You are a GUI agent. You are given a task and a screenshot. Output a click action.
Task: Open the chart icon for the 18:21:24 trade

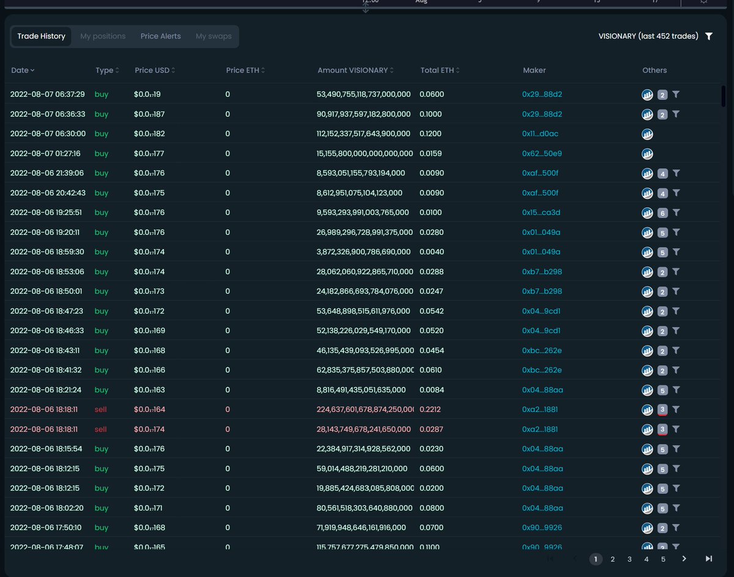coord(647,390)
